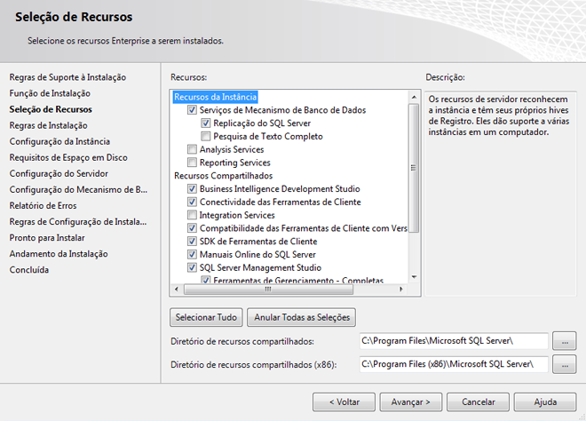Proceed with the Avançar button
The width and height of the screenshot is (586, 421).
pyautogui.click(x=411, y=402)
